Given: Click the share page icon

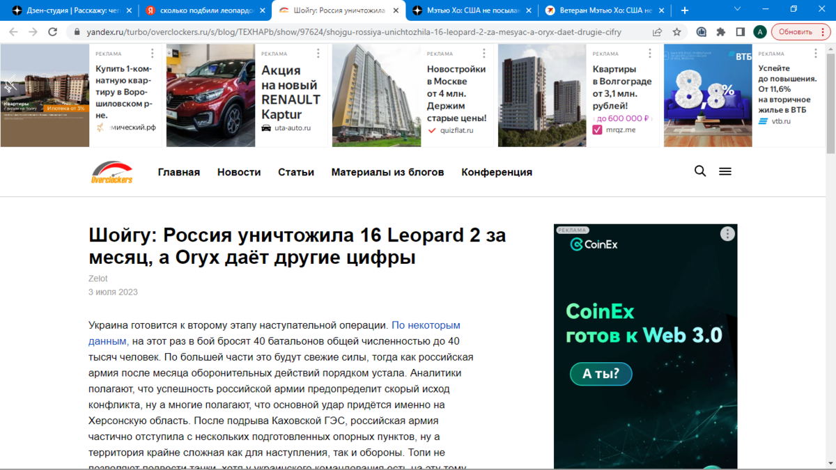Looking at the screenshot, I should click(657, 32).
